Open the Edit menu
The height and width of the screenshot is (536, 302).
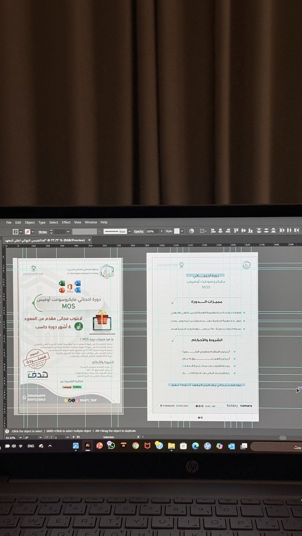18,222
